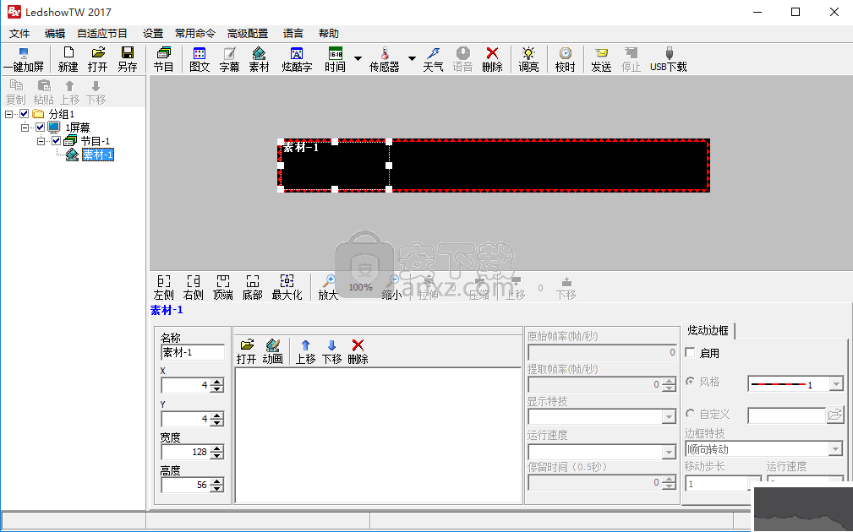Click USB下载 toolbar icon
This screenshot has height=532, width=853.
668,59
